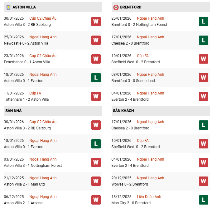Click the L badge beside Man City 2 - 0 Brentford

203,200
